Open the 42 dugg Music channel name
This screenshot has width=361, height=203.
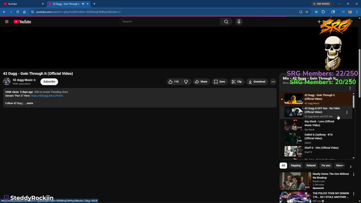pyautogui.click(x=23, y=80)
